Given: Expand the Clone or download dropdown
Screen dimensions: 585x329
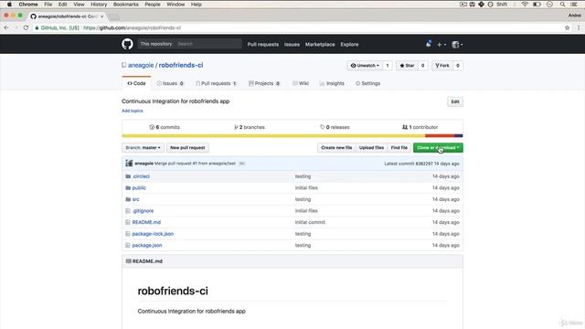Looking at the screenshot, I should tap(438, 148).
